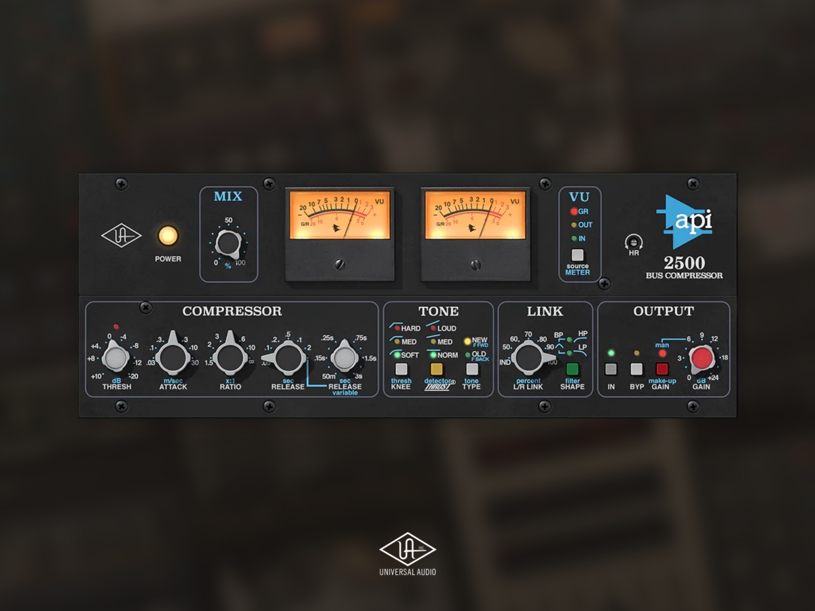This screenshot has height=611, width=815.
Task: Click the BP filter shape label
Action: [x=558, y=335]
